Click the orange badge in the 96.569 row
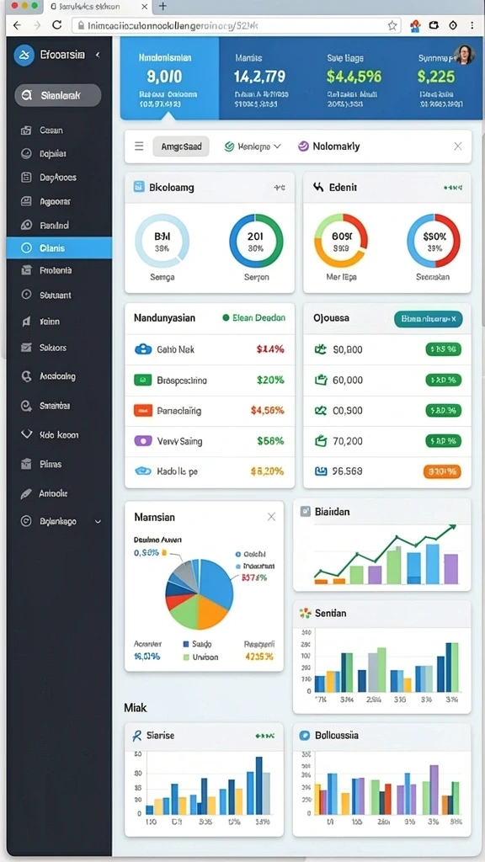485x862 pixels. point(442,471)
